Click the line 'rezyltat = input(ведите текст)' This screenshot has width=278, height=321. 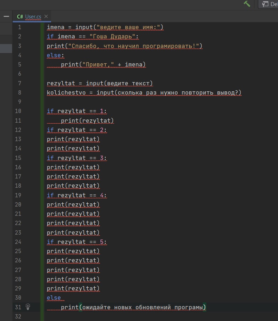(100, 83)
